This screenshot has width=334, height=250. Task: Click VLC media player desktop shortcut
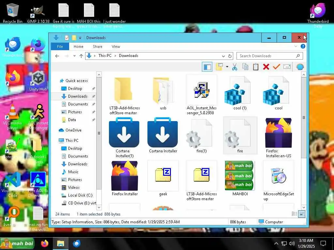coord(13,117)
